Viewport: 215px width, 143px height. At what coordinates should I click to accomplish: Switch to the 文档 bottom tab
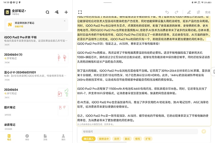point(45,137)
